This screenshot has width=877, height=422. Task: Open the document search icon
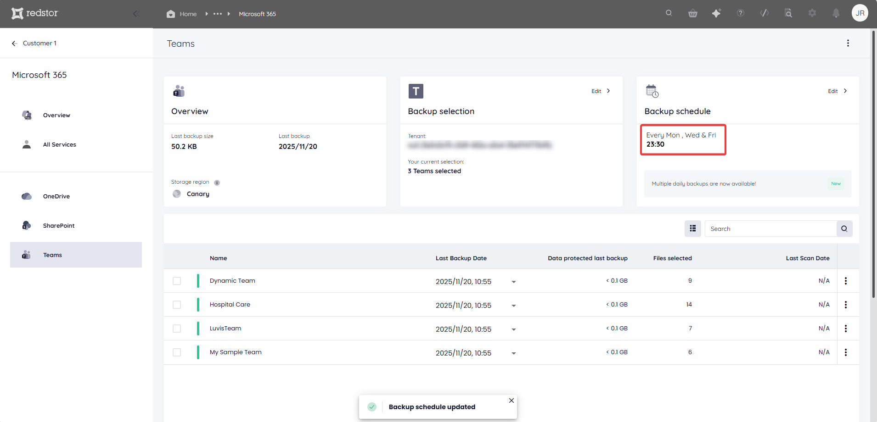click(788, 13)
